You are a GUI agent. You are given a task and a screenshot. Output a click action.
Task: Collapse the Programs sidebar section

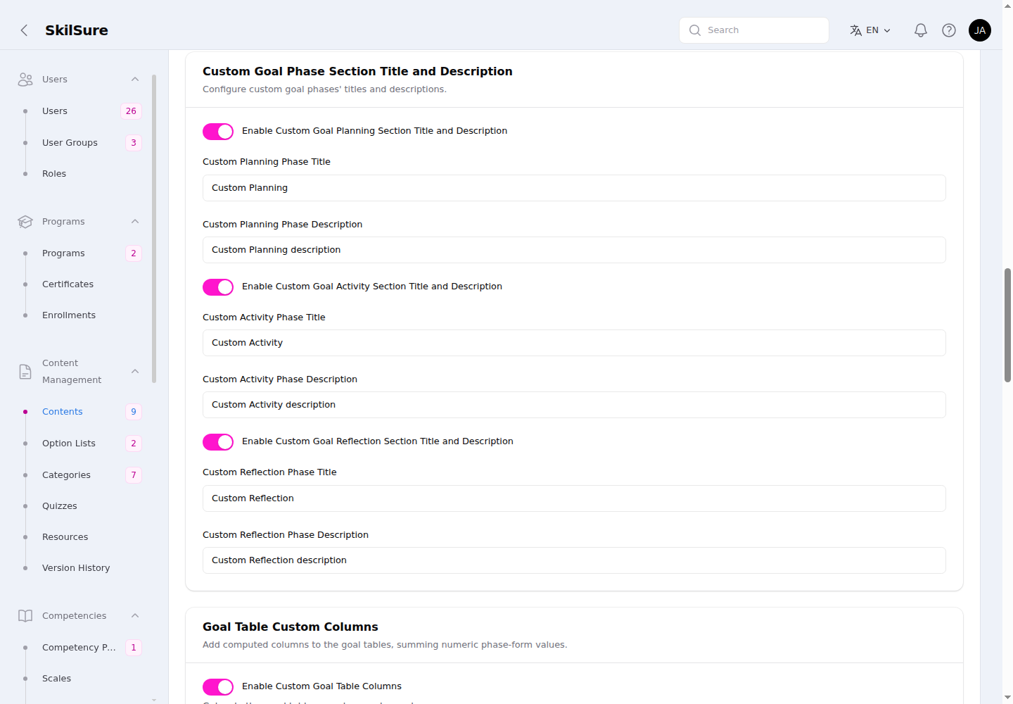coord(135,222)
